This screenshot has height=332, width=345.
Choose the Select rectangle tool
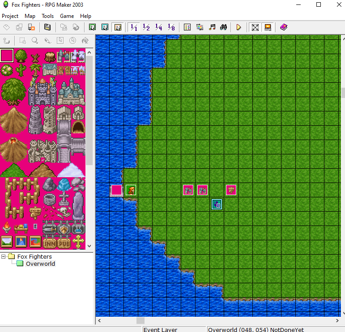click(x=22, y=40)
